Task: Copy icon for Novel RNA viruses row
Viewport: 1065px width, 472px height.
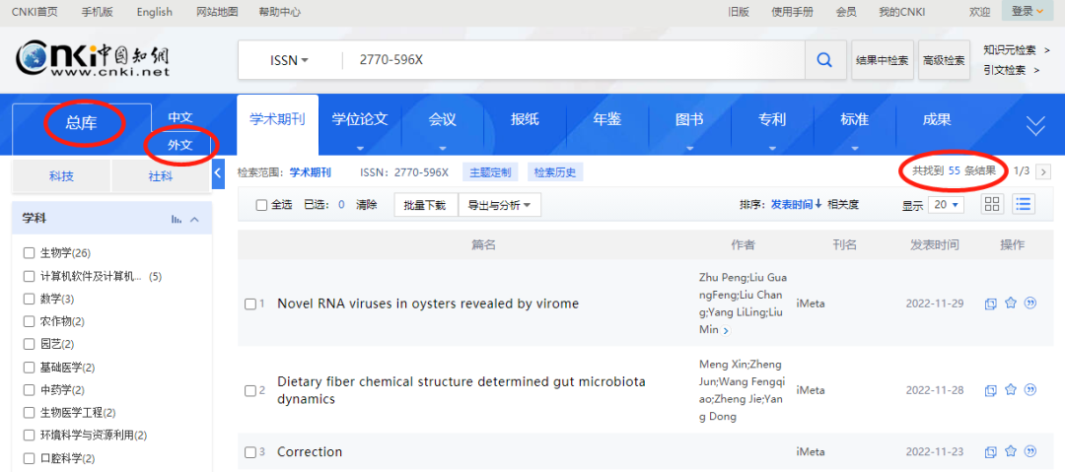Action: click(991, 303)
